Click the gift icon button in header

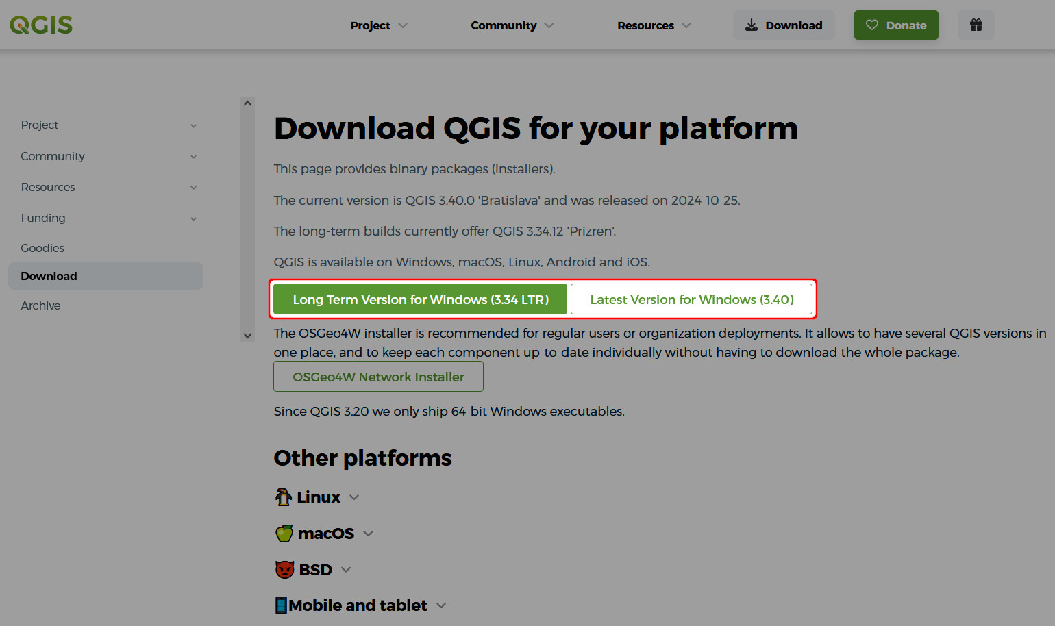tap(976, 25)
